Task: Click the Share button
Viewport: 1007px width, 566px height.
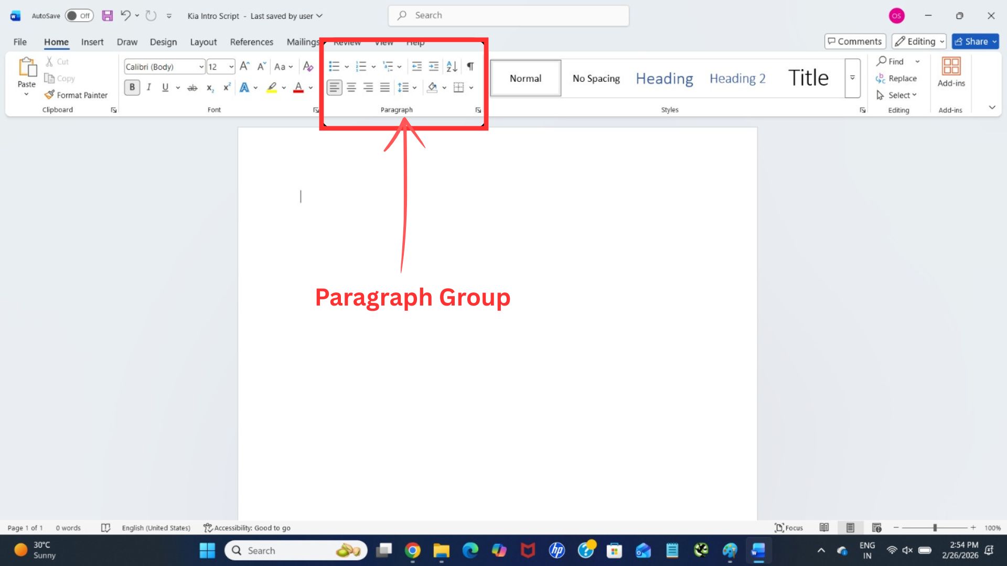Action: [x=974, y=41]
